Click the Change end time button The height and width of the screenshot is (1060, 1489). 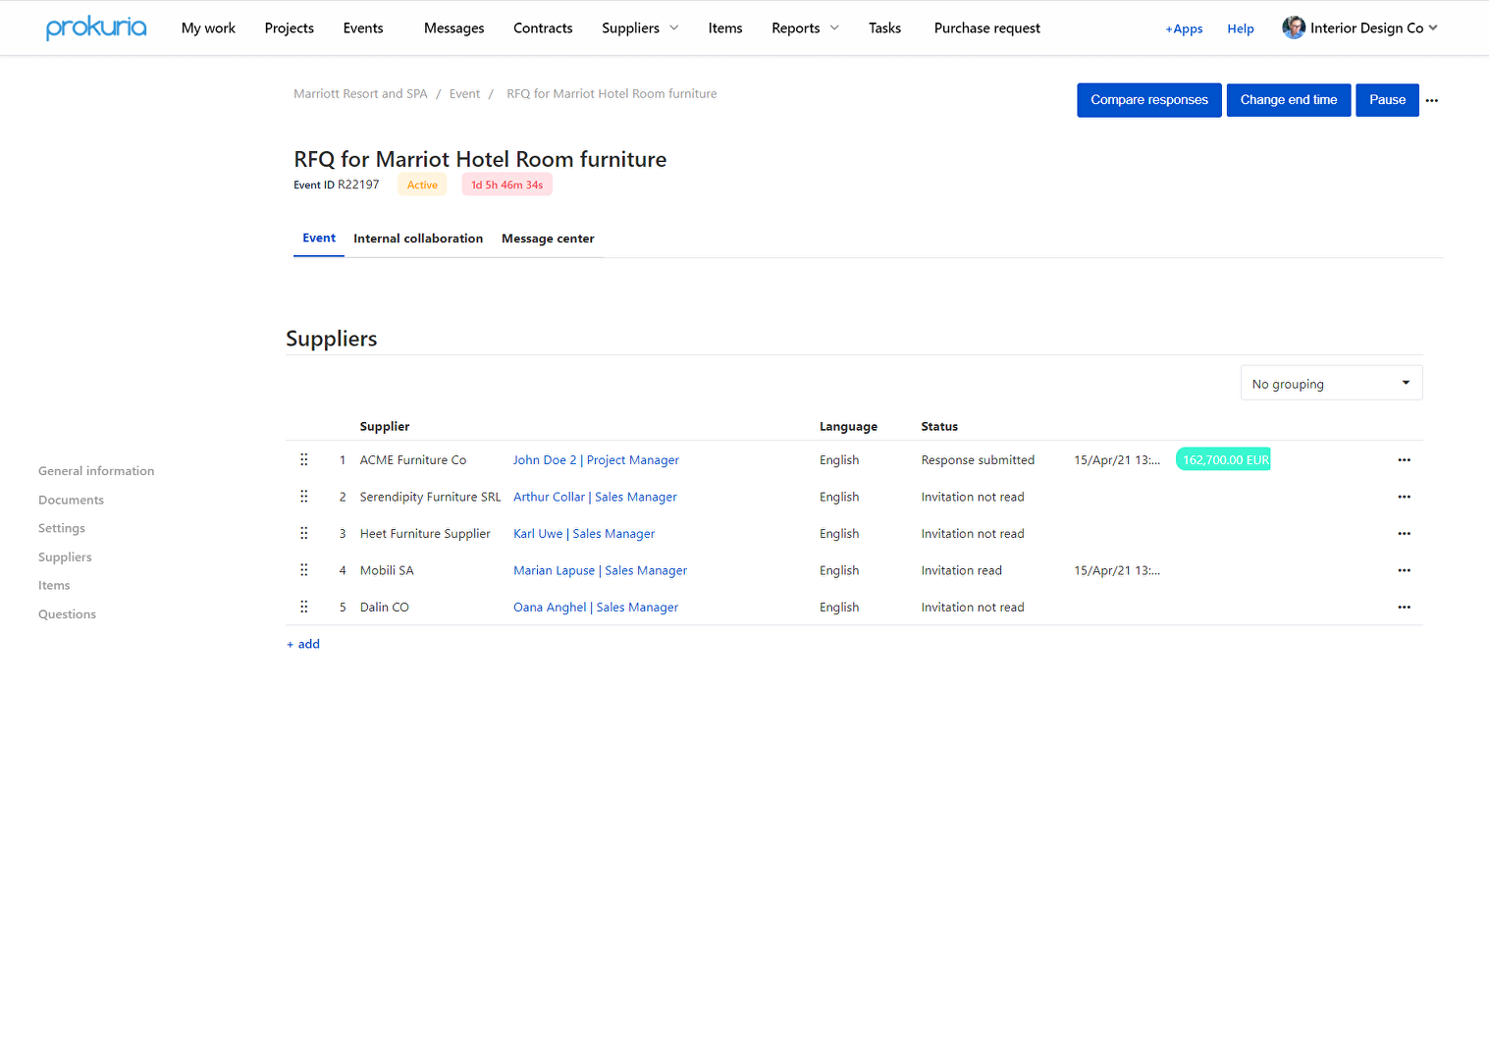point(1289,100)
